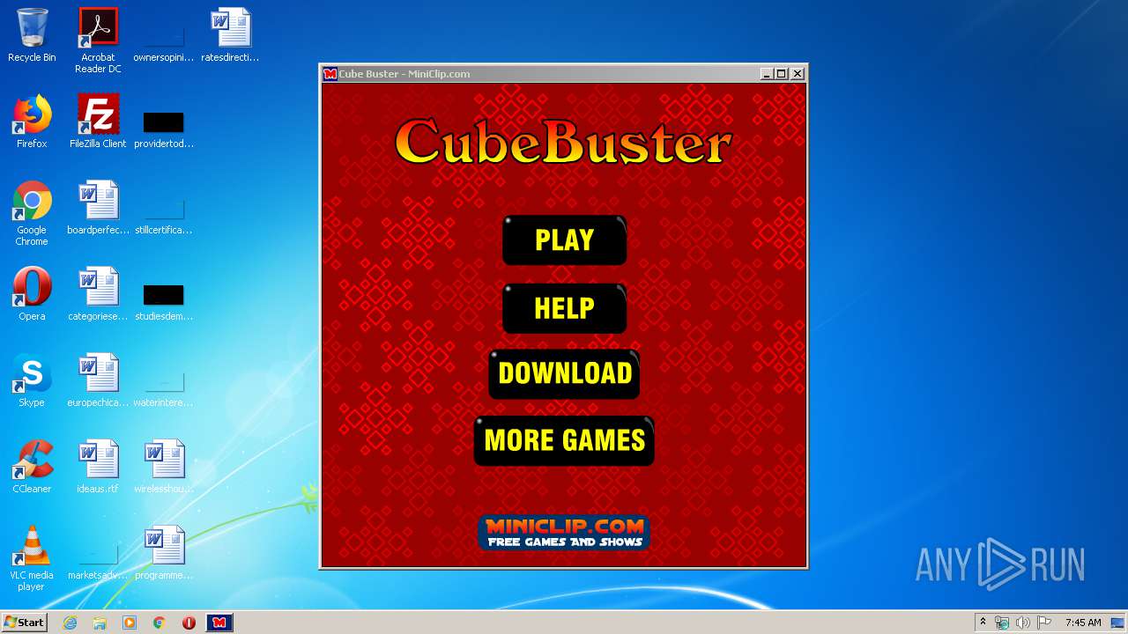Open MORE GAMES from the menu
The height and width of the screenshot is (634, 1128).
pyautogui.click(x=564, y=440)
